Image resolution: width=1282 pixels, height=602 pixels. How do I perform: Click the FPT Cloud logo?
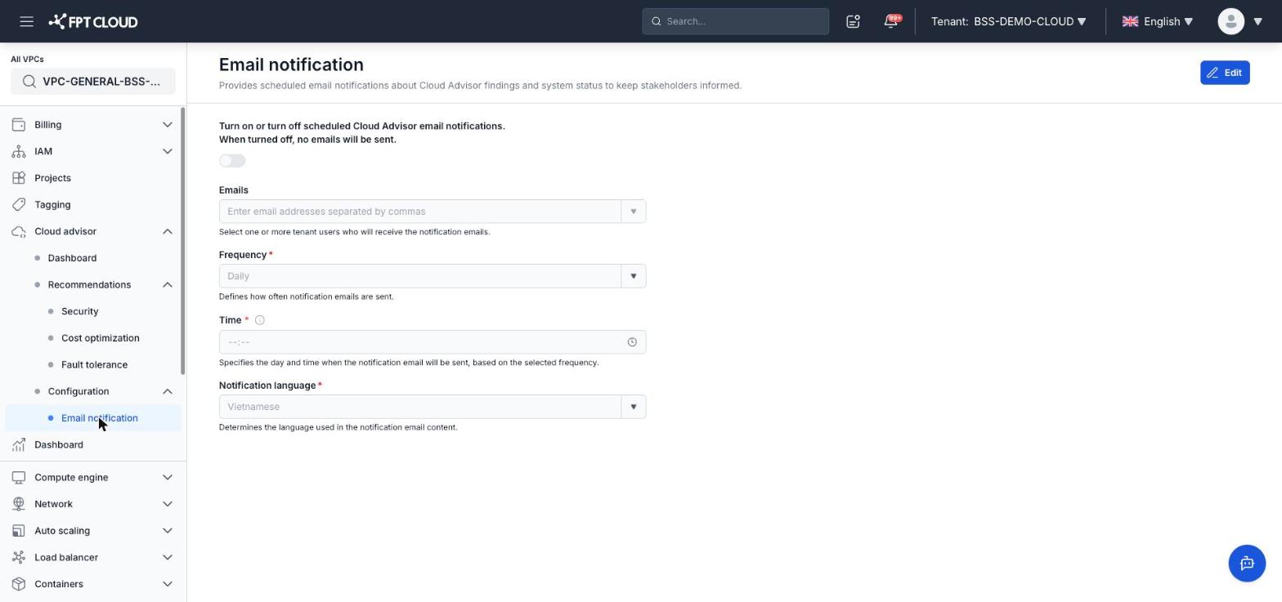[93, 21]
